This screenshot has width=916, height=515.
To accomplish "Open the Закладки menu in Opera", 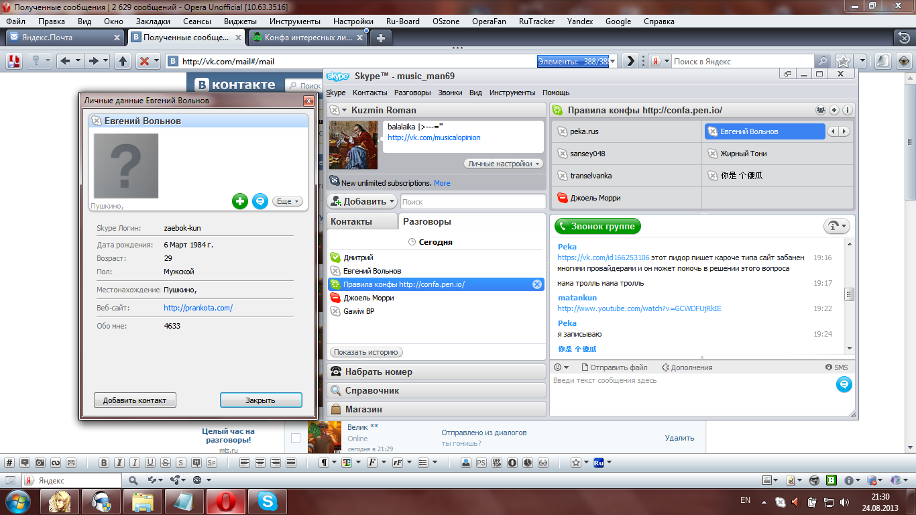I will (x=153, y=21).
